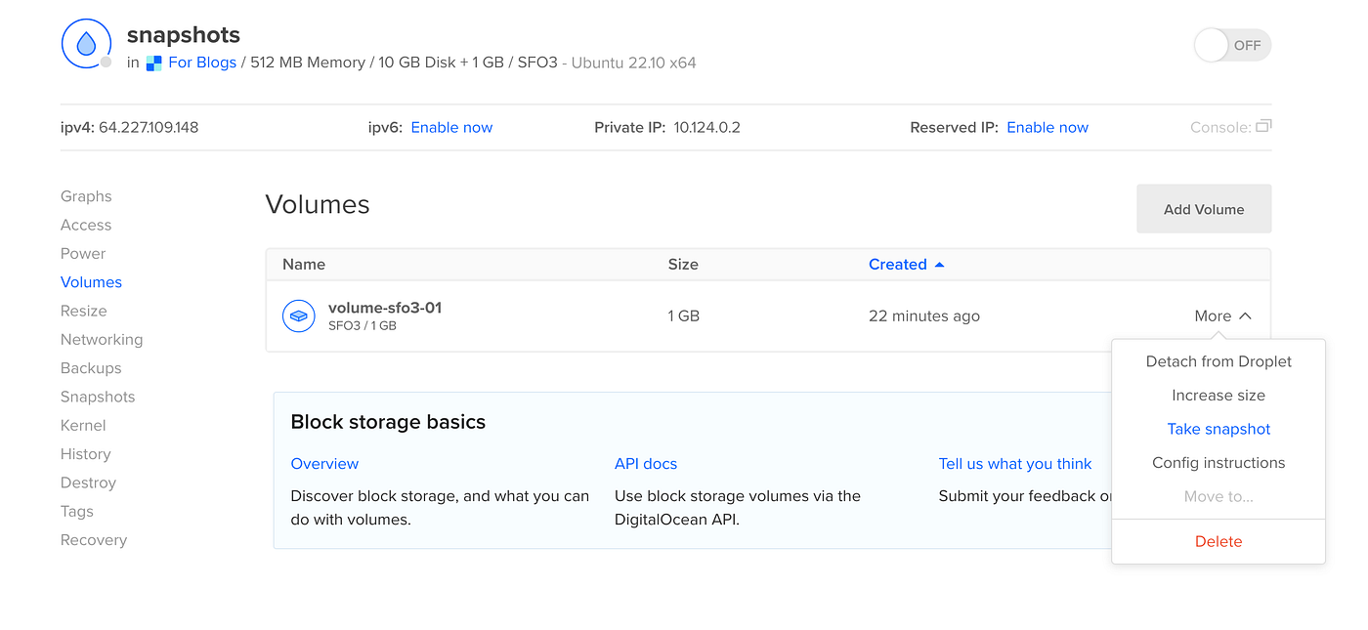Click the For Blogs project icon

pos(153,63)
